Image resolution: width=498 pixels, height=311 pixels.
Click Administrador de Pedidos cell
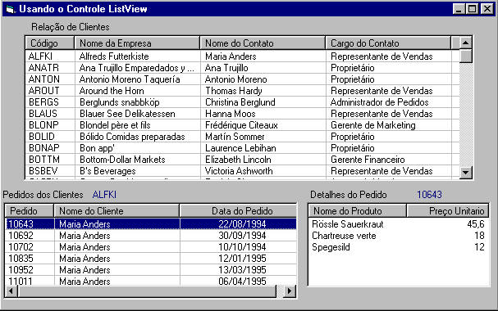click(380, 102)
